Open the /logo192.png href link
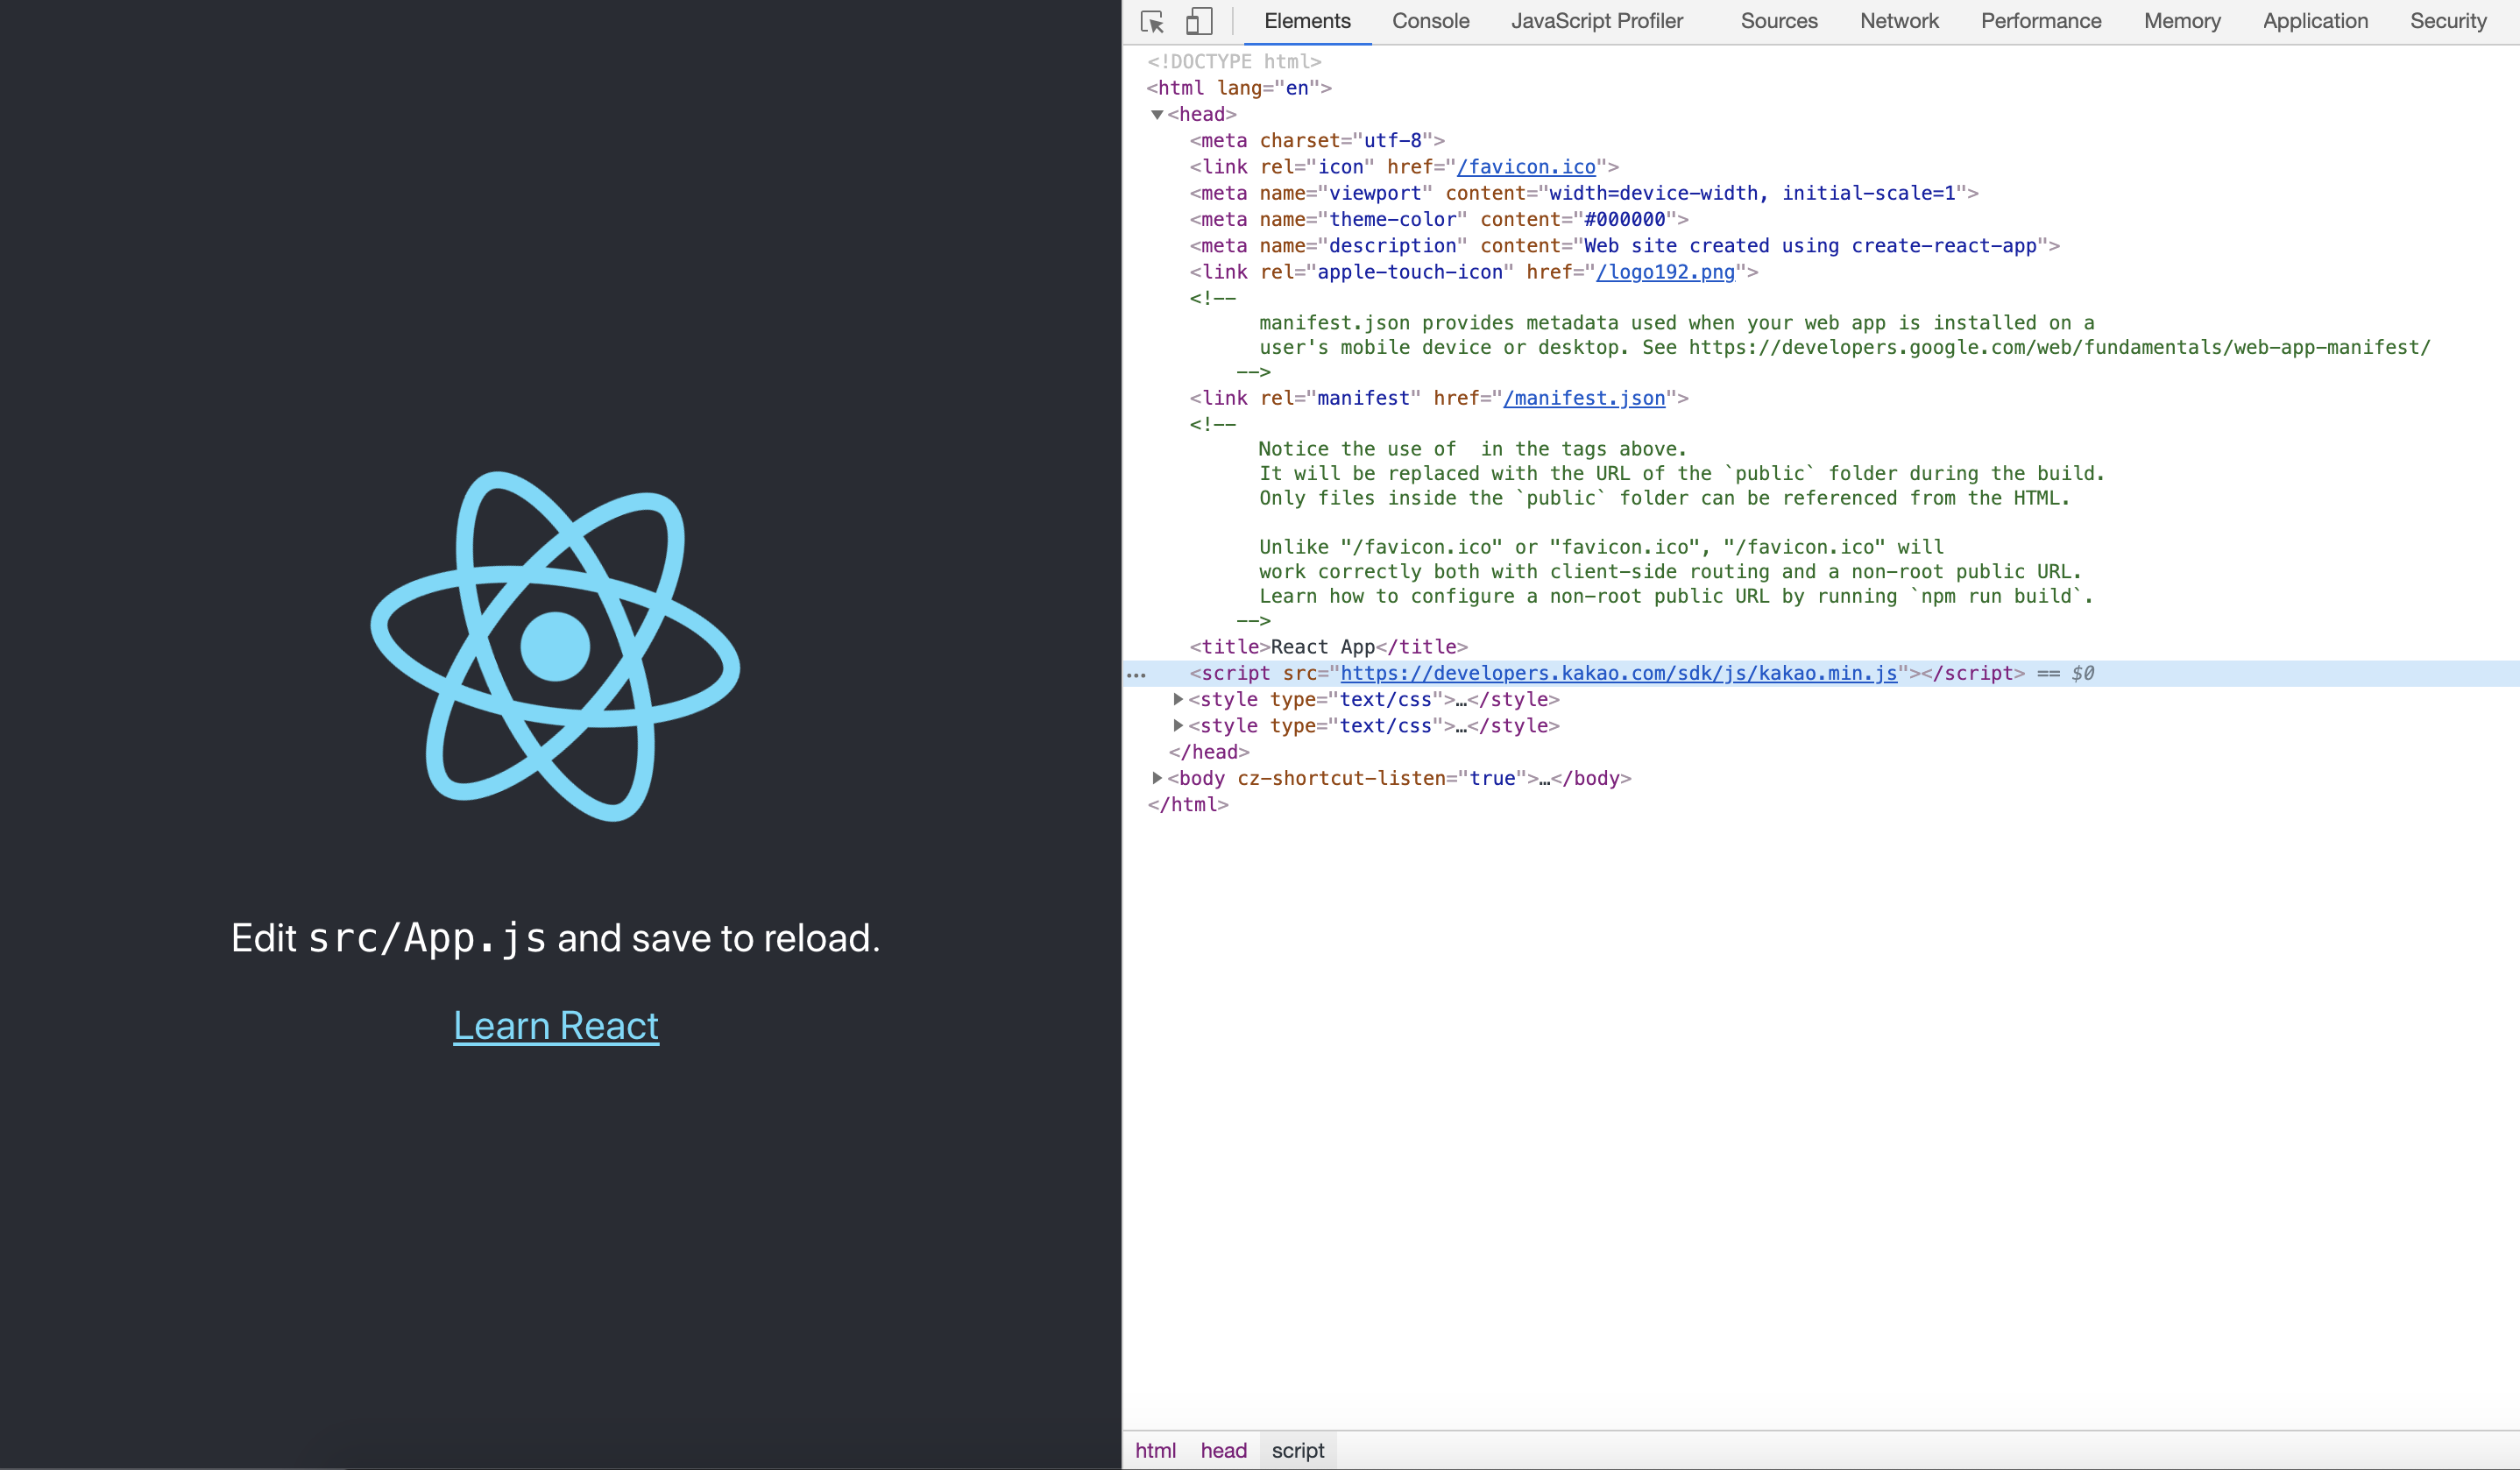Viewport: 2520px width, 1470px height. point(1665,272)
